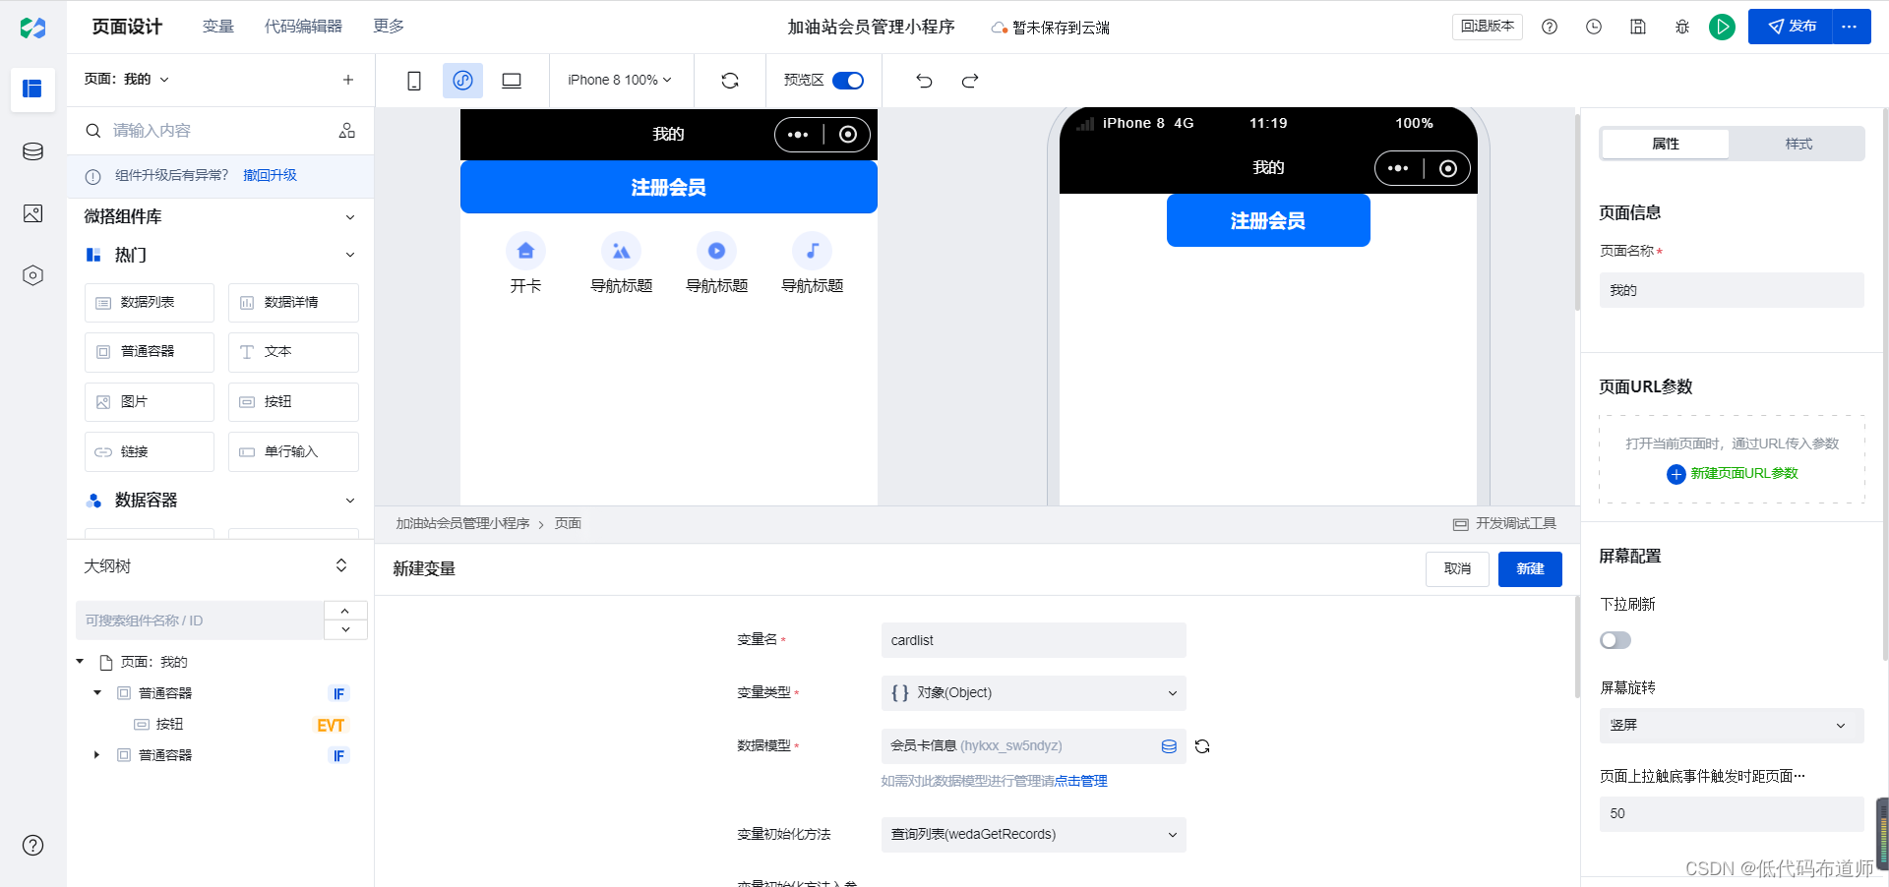Click the 变量名 cardlist input field
The image size is (1889, 887).
coord(1033,640)
